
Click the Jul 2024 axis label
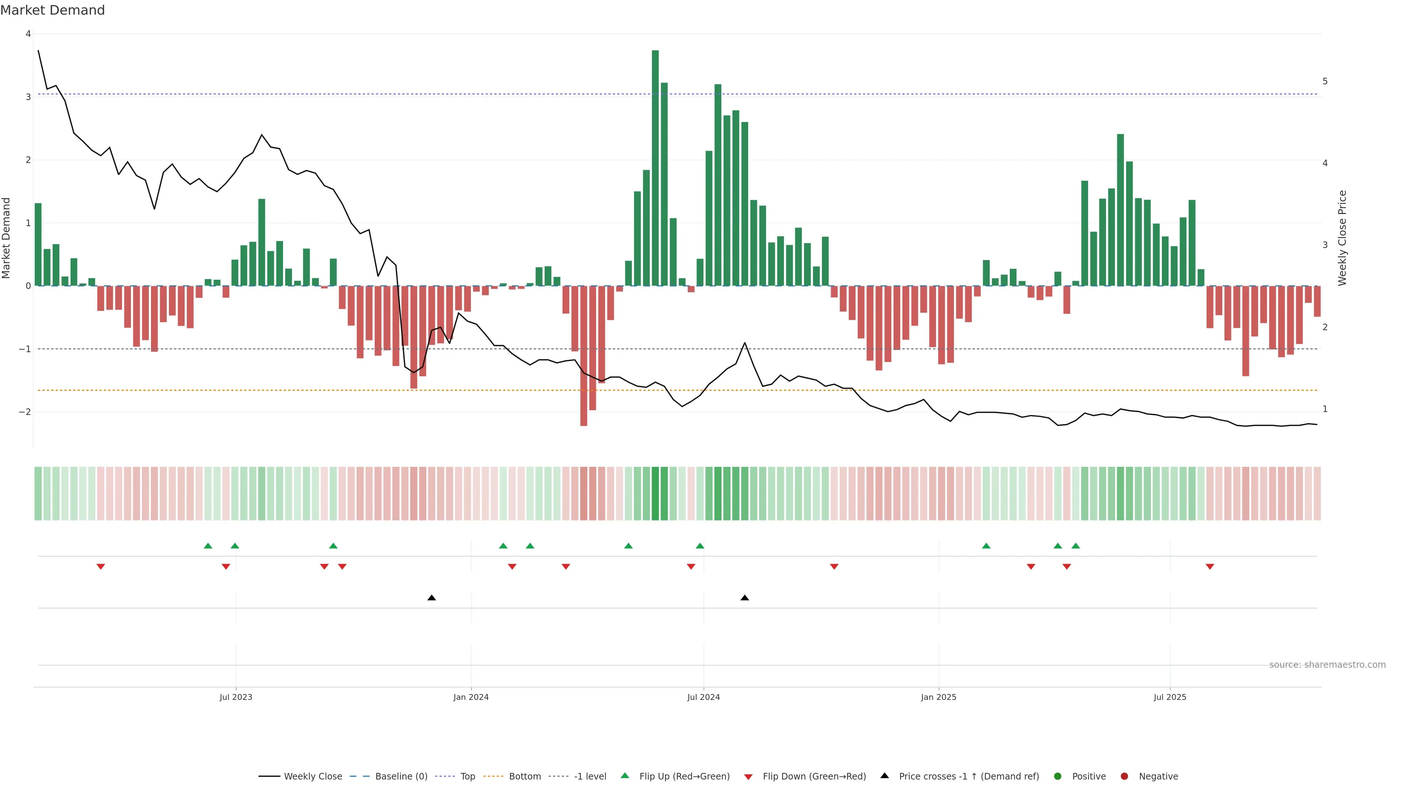point(703,697)
